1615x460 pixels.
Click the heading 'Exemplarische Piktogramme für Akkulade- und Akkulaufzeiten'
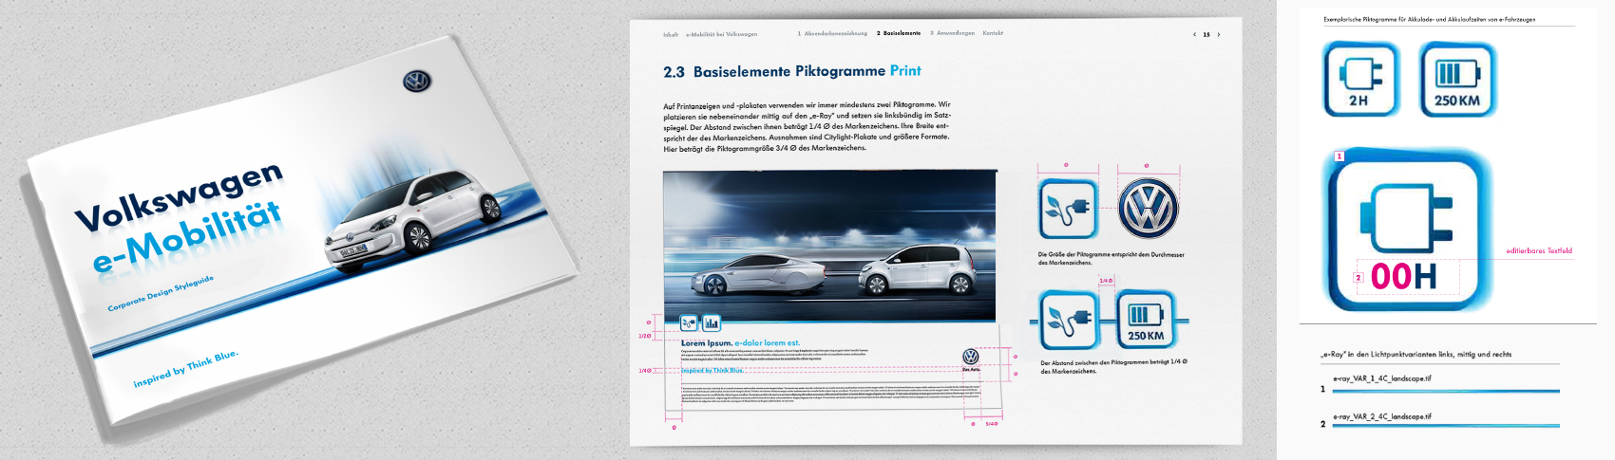(1429, 19)
